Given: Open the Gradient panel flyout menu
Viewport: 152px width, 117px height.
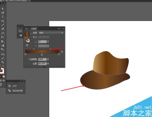Looking at the screenshot, I should 63,29.
